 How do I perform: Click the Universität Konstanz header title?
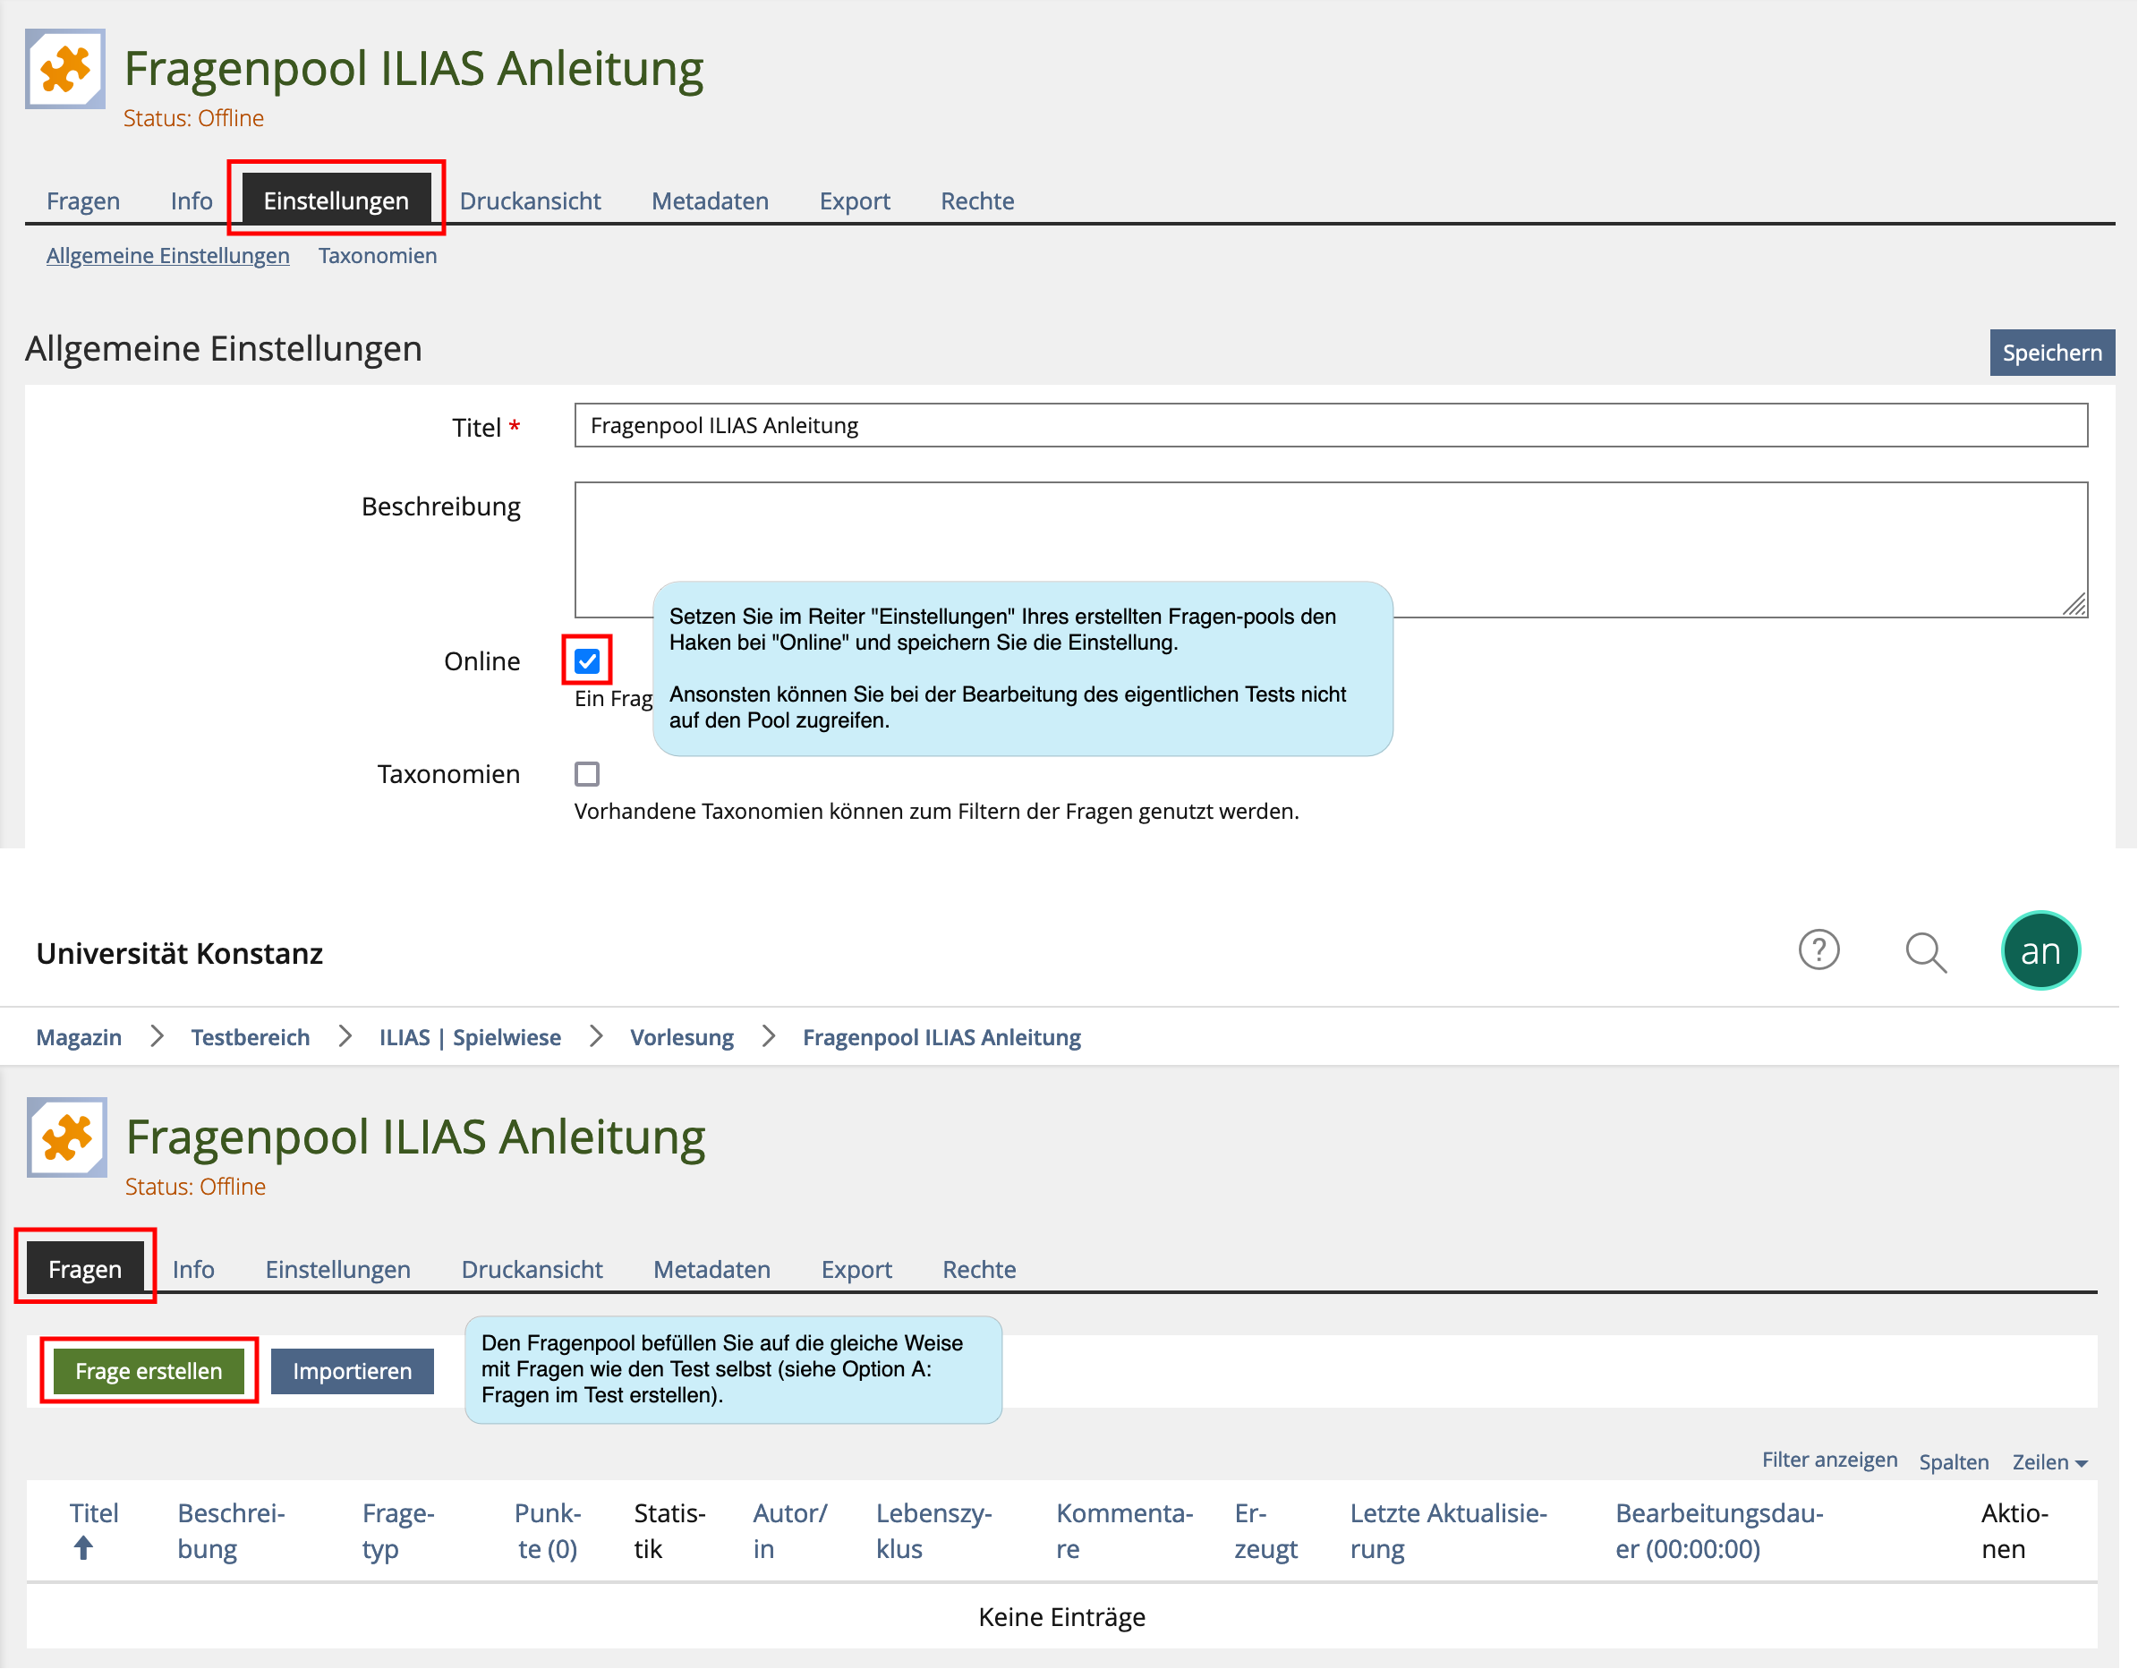point(180,953)
